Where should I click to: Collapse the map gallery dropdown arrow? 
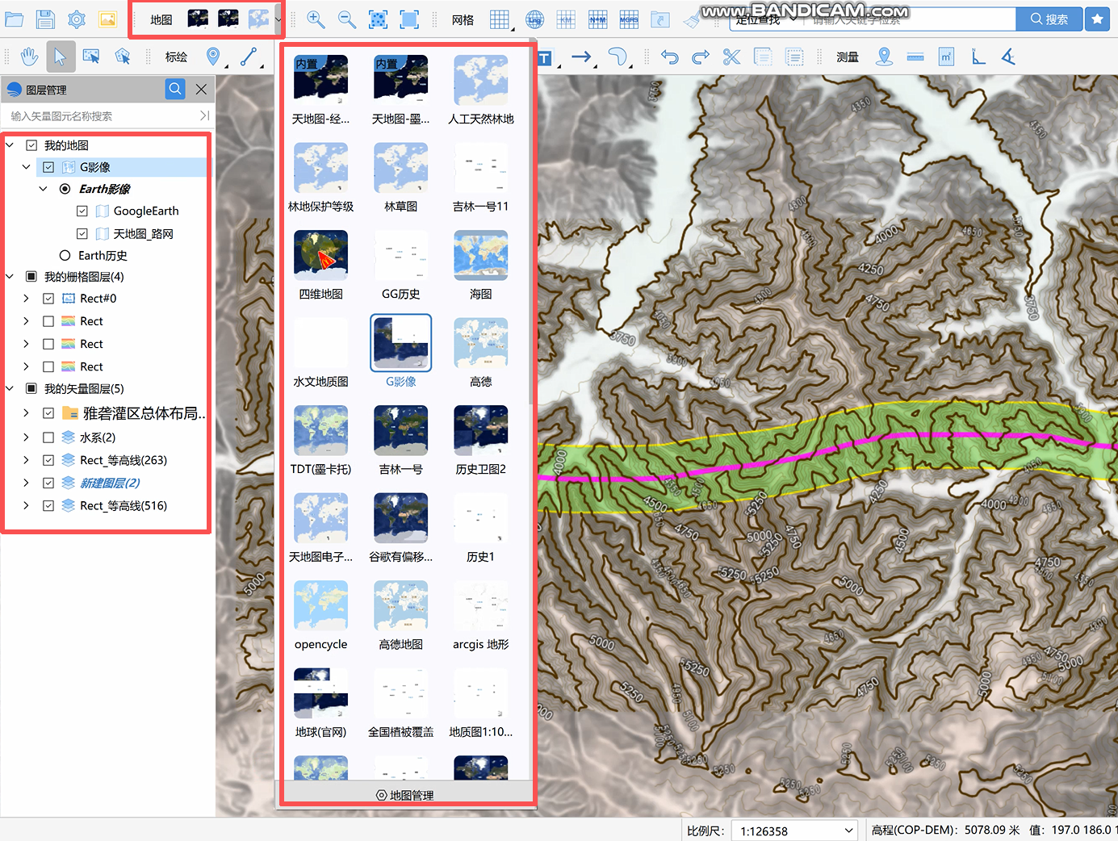click(x=278, y=19)
